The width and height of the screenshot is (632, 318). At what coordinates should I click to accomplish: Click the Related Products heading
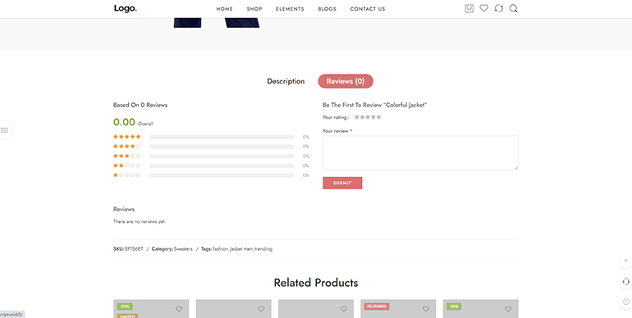316,283
